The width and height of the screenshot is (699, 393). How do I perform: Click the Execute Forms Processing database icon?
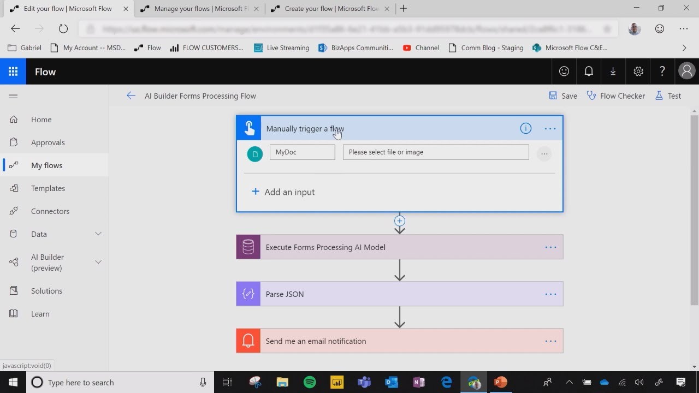tap(248, 247)
